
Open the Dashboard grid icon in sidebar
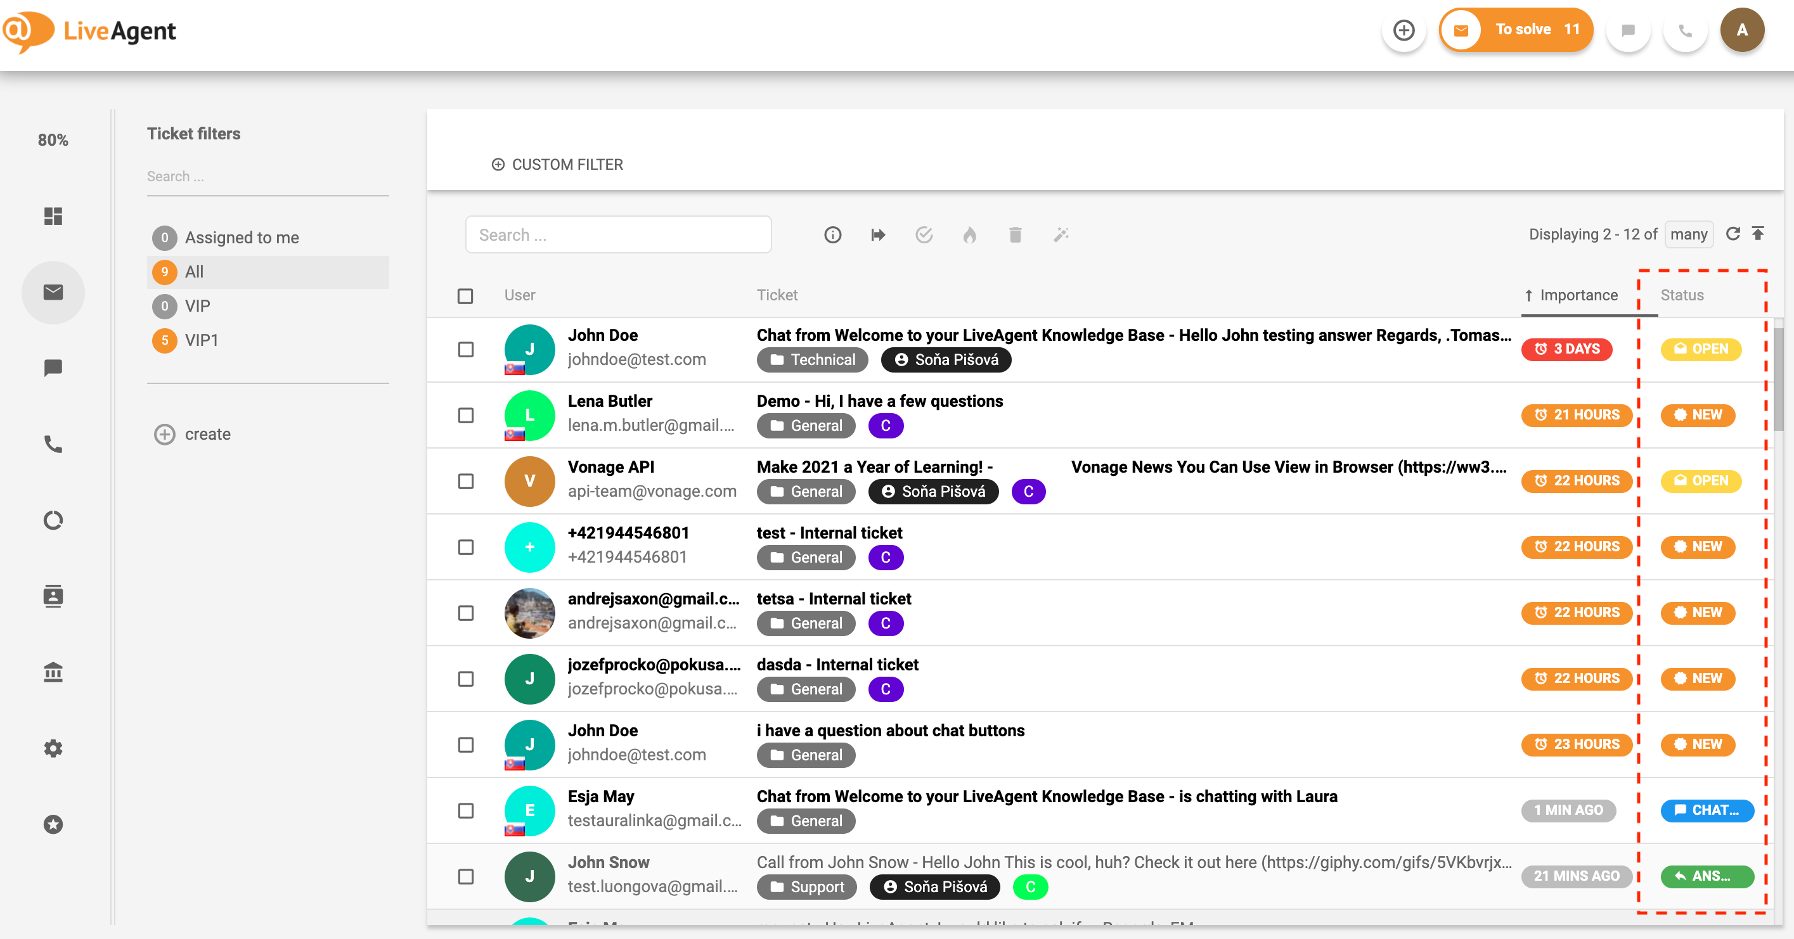[53, 216]
